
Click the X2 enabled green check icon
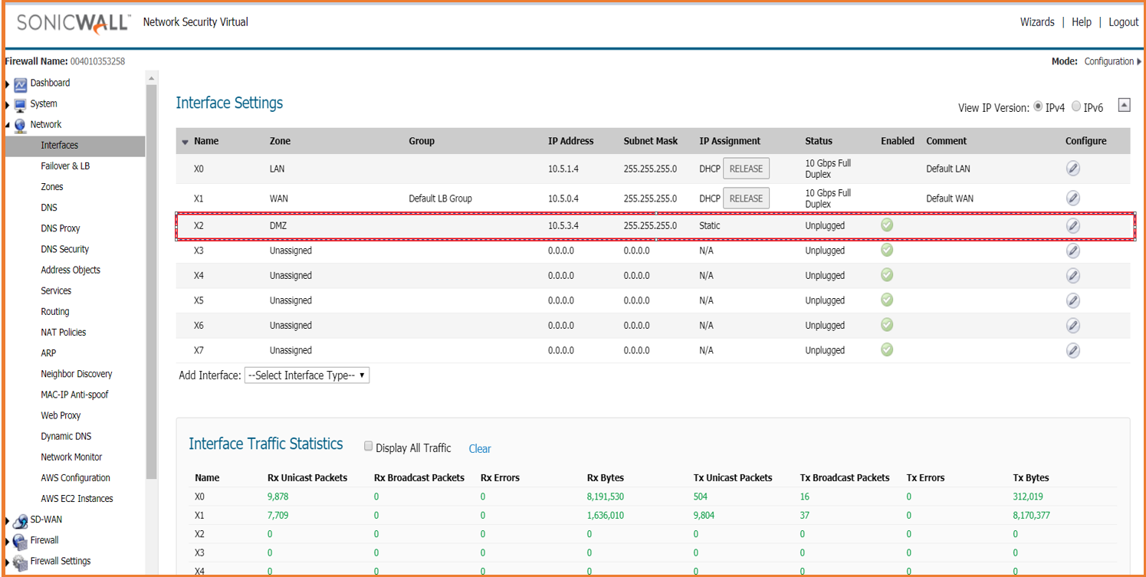tap(887, 225)
